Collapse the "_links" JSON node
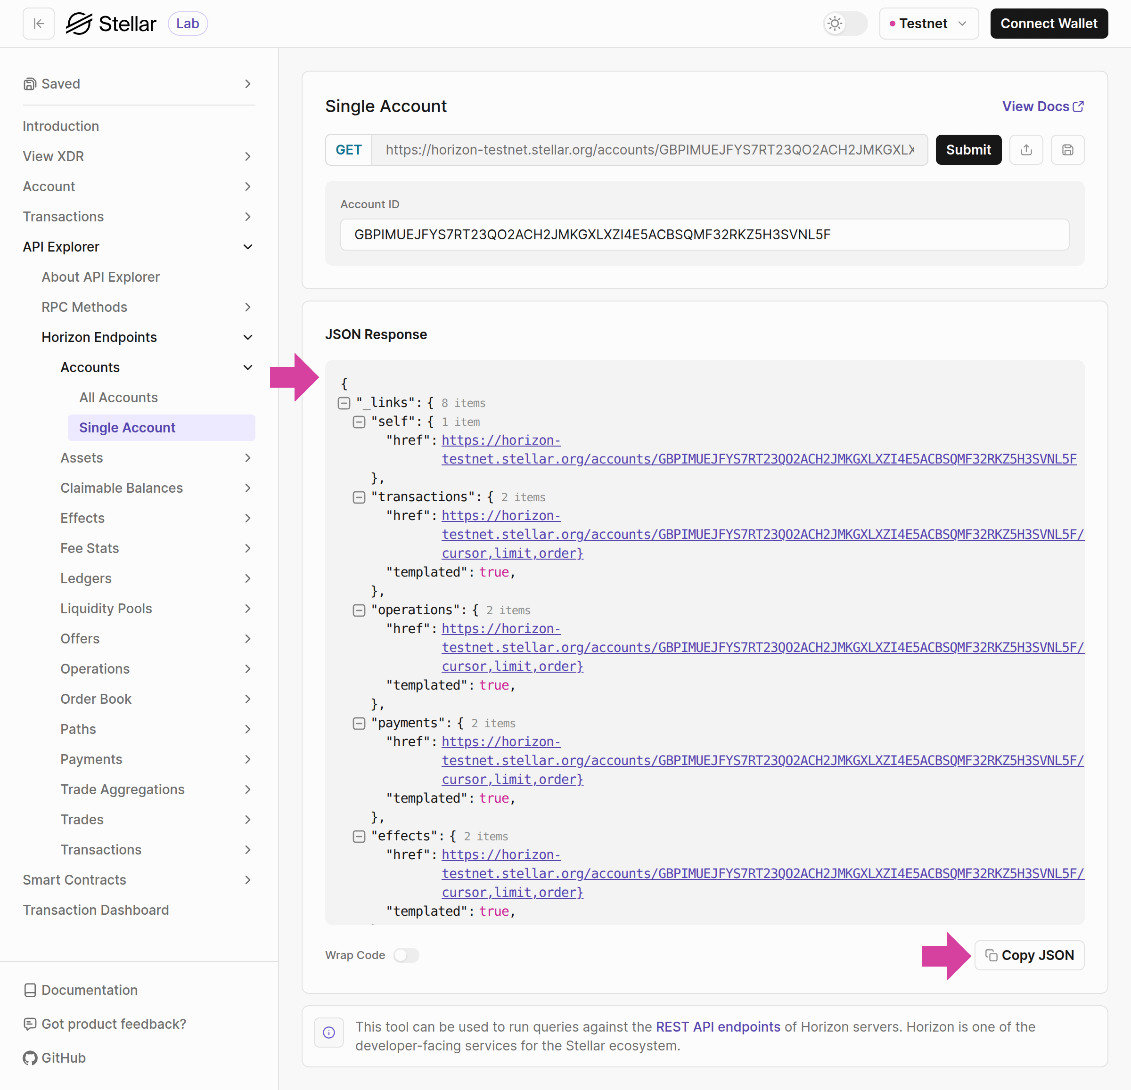This screenshot has height=1090, width=1131. point(344,403)
